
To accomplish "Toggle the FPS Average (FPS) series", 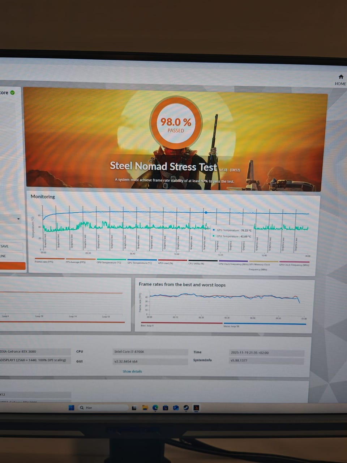I will tap(76, 262).
